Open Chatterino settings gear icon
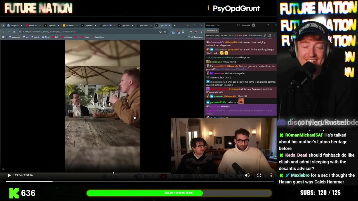 point(253,25)
